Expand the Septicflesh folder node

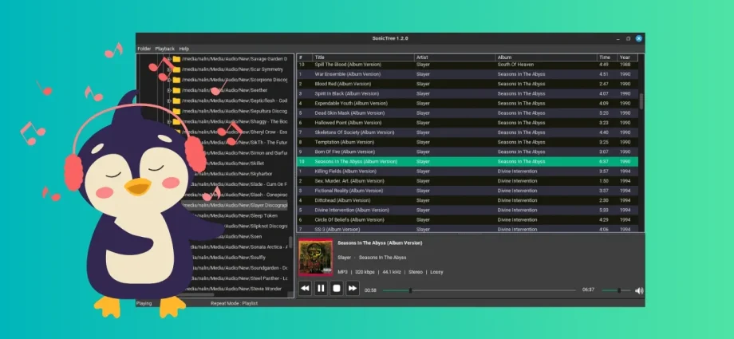(168, 101)
